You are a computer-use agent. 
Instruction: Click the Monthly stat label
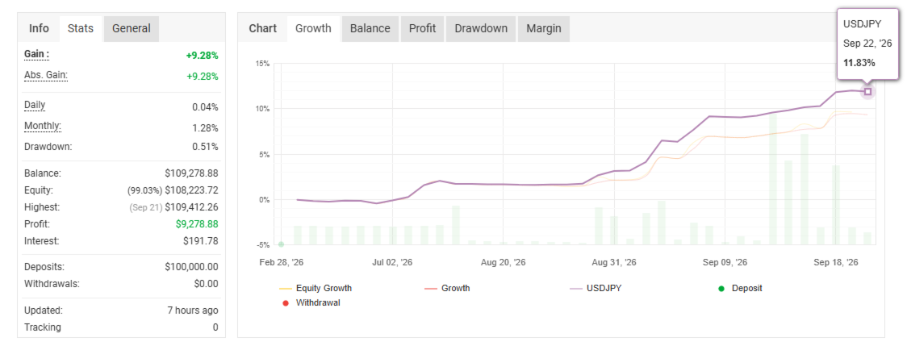click(43, 126)
